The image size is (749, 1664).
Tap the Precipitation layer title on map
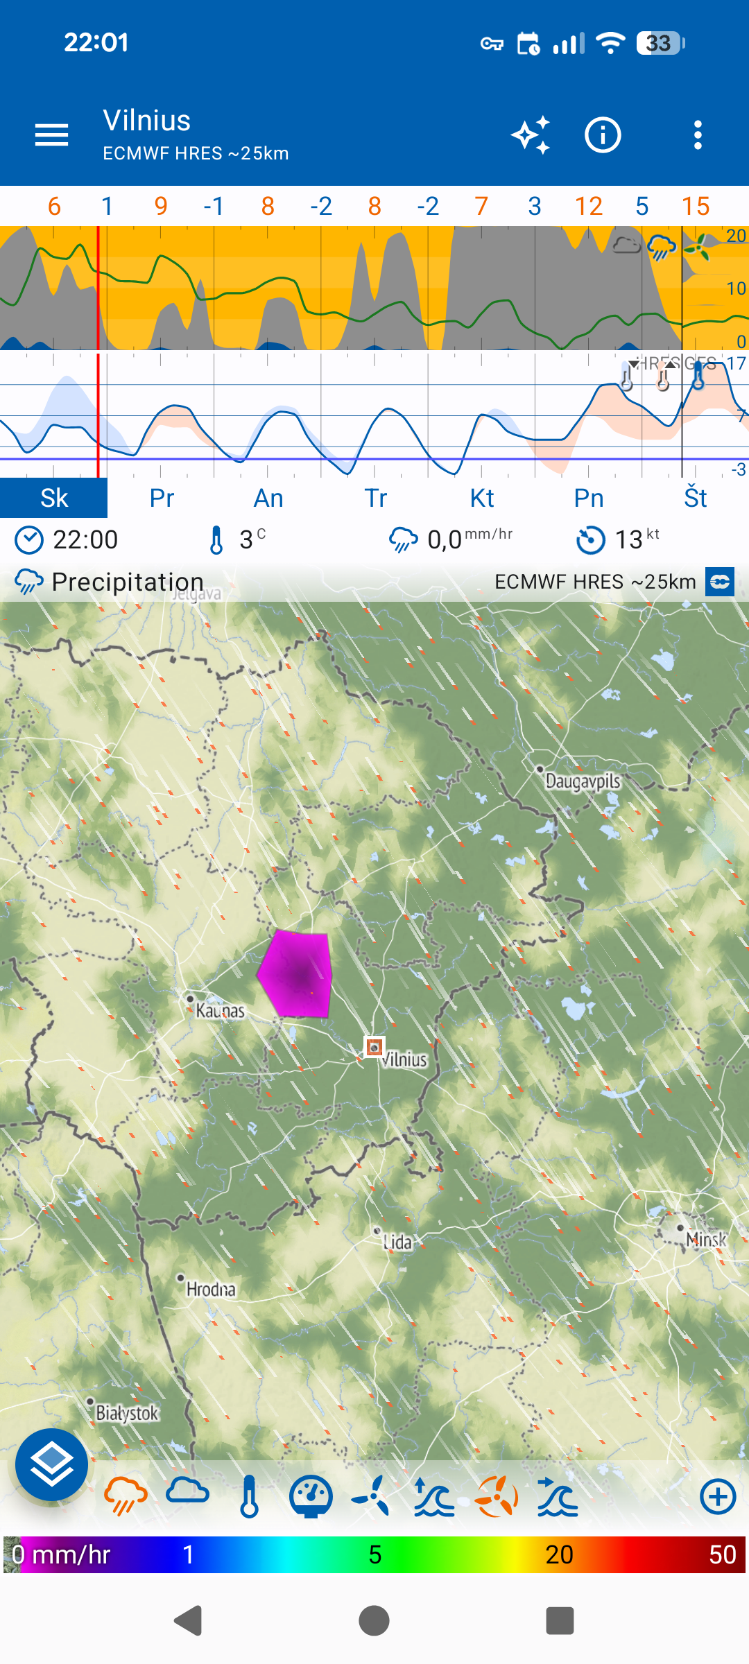(128, 582)
